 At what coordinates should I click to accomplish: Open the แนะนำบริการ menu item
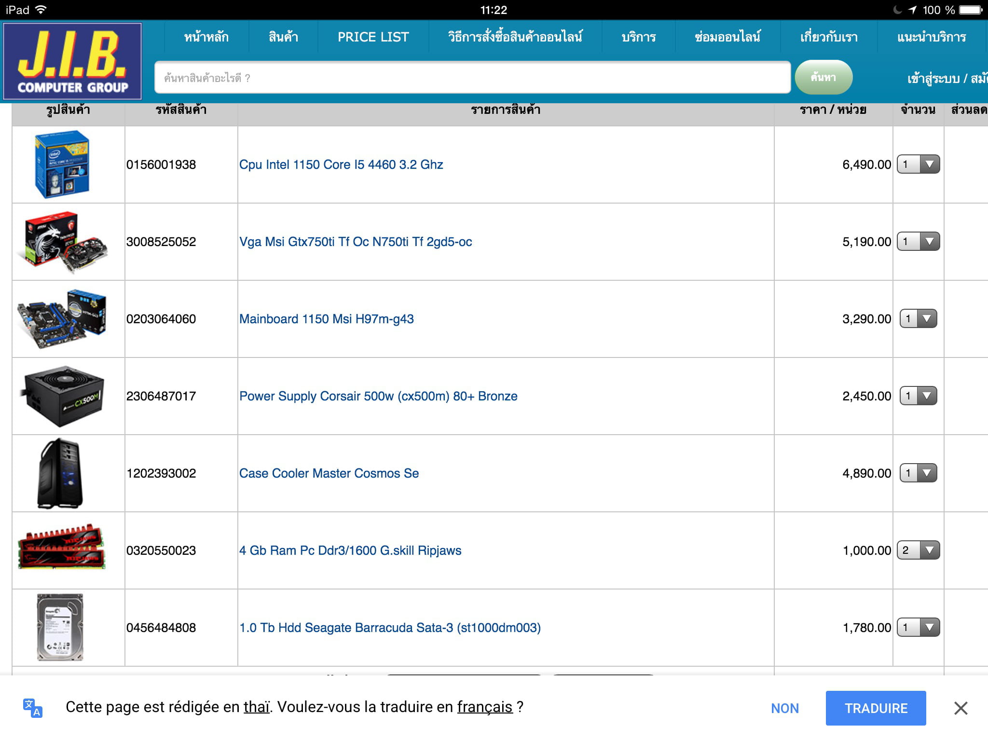pos(931,37)
